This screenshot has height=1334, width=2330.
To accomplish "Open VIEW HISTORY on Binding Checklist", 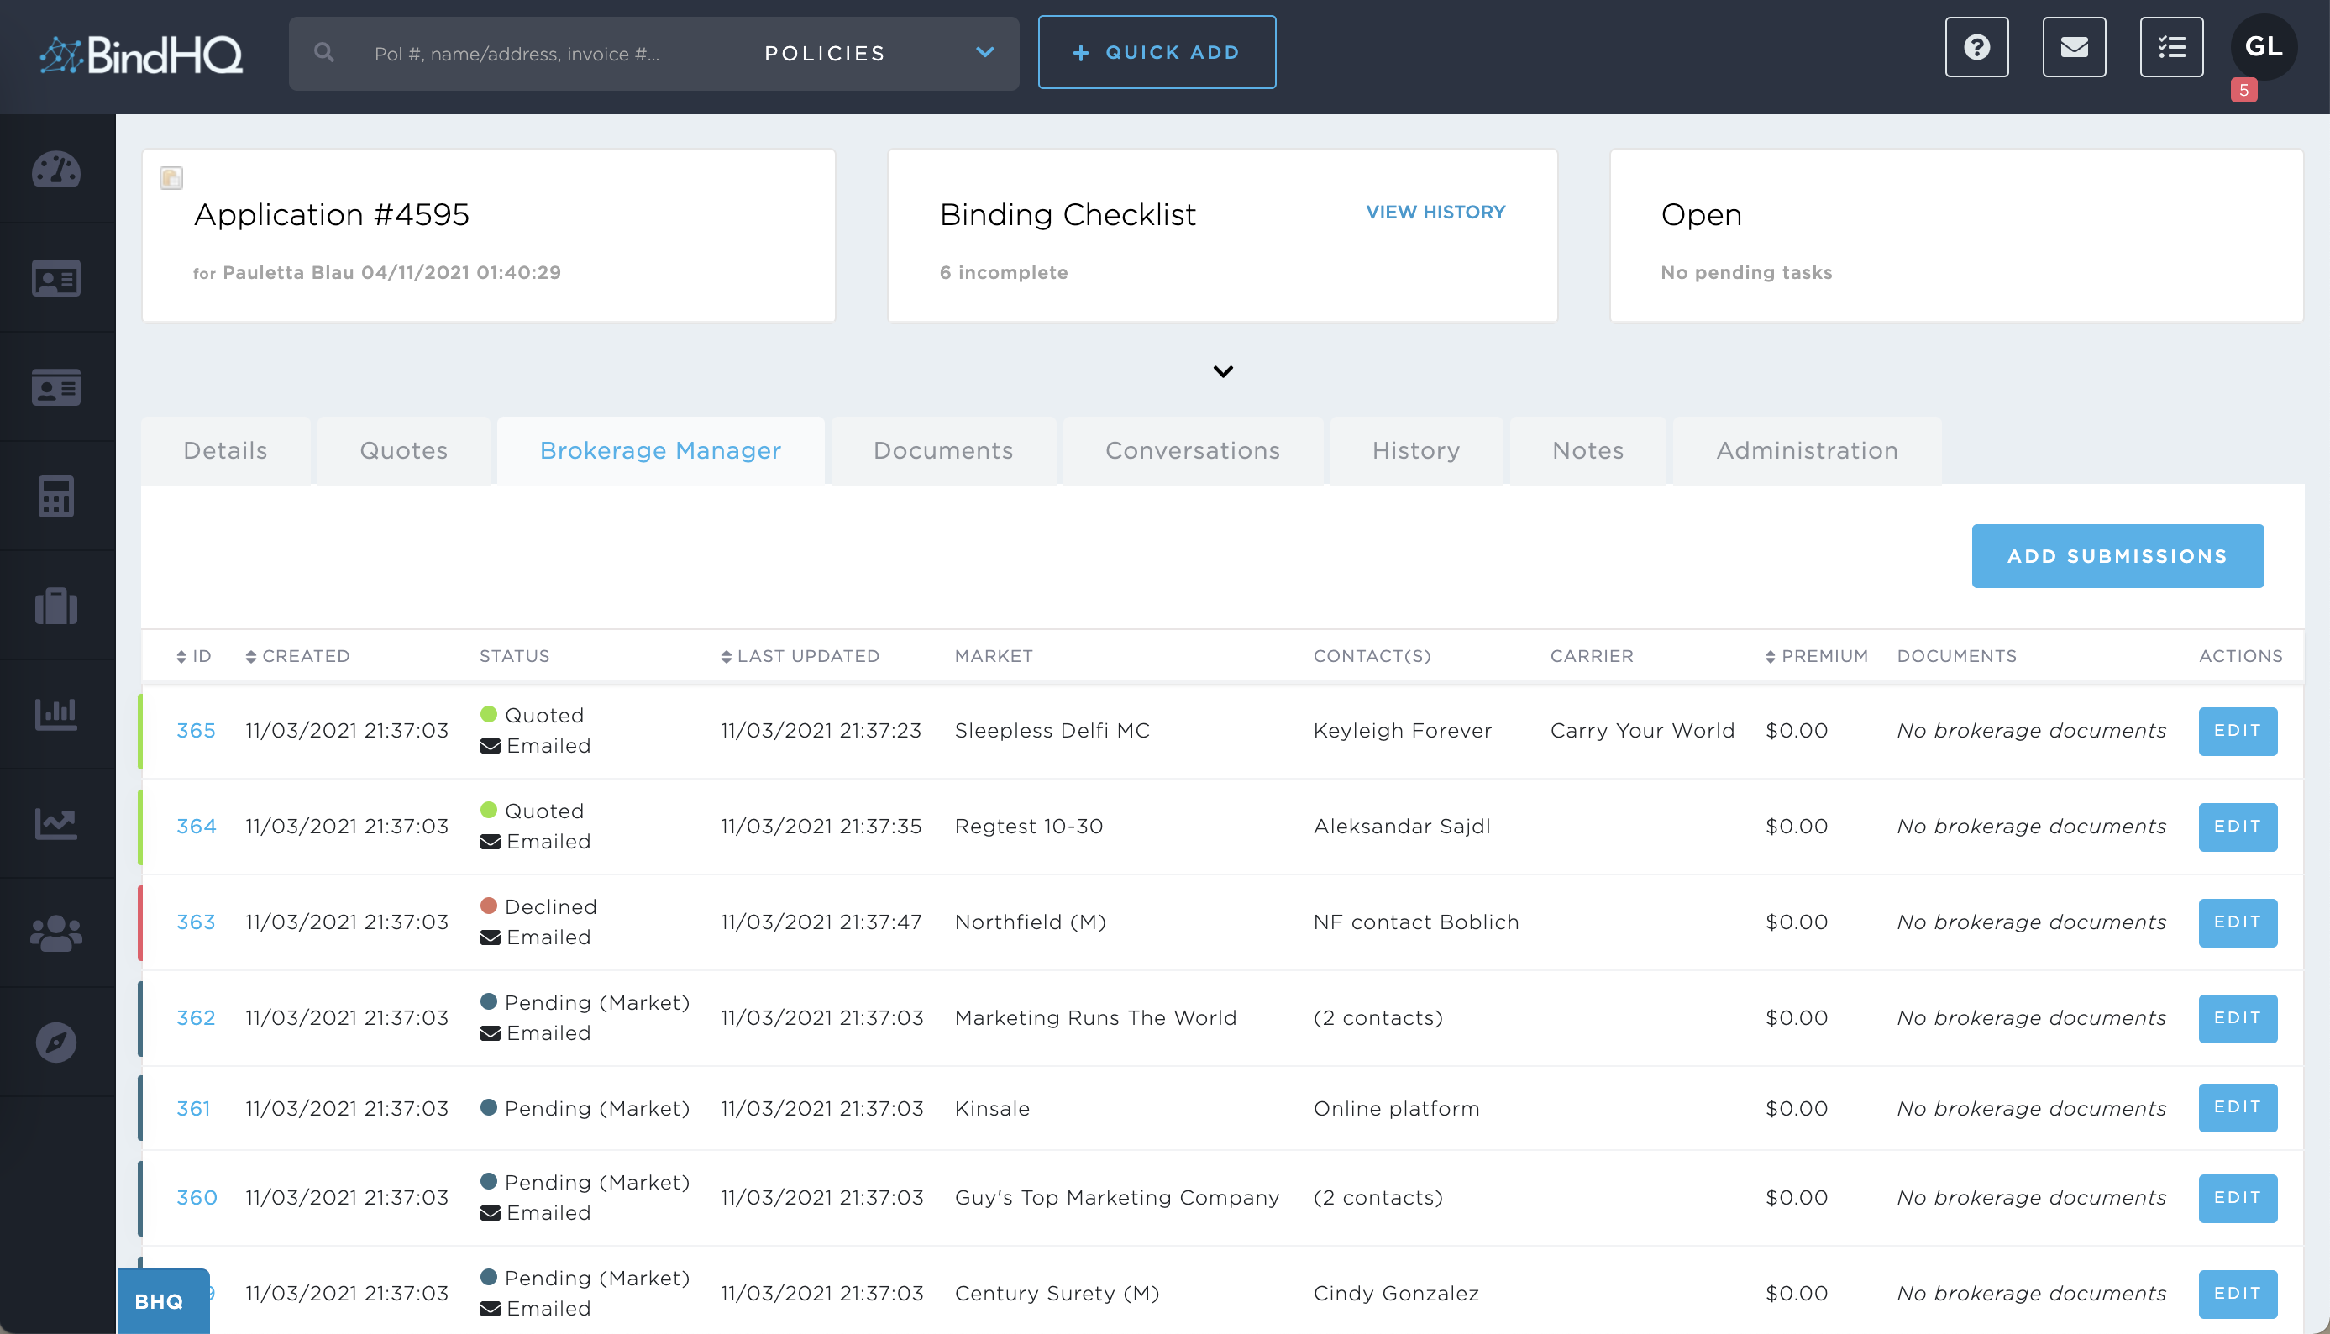I will pos(1435,212).
